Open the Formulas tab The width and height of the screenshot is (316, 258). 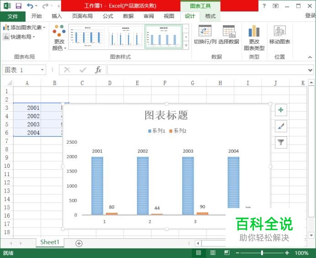(108, 16)
